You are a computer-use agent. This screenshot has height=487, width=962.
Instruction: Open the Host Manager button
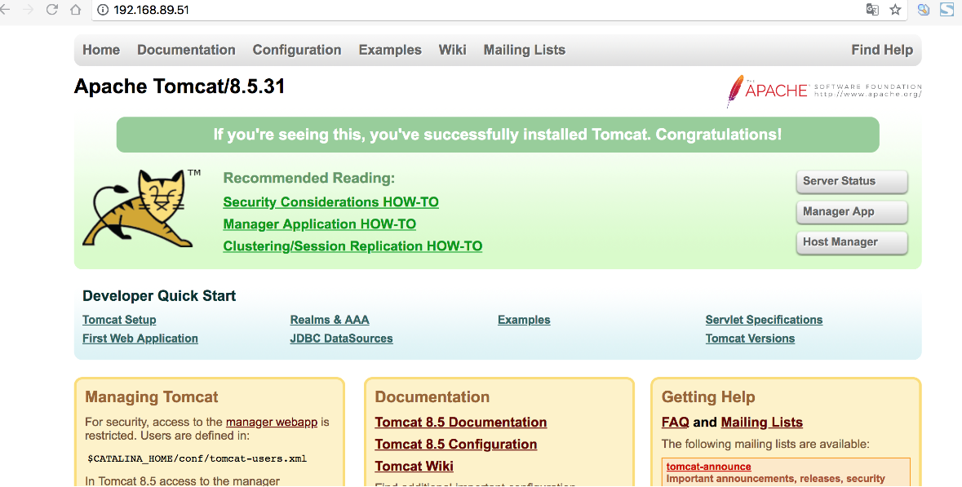point(852,242)
